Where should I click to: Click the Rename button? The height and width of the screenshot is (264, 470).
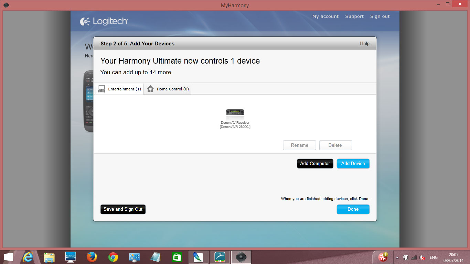(x=300, y=145)
